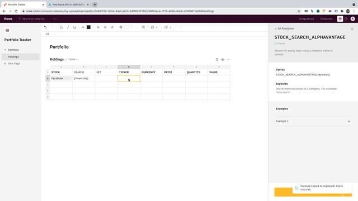
Task: Select the TICKER header cell
Action: pos(129,72)
